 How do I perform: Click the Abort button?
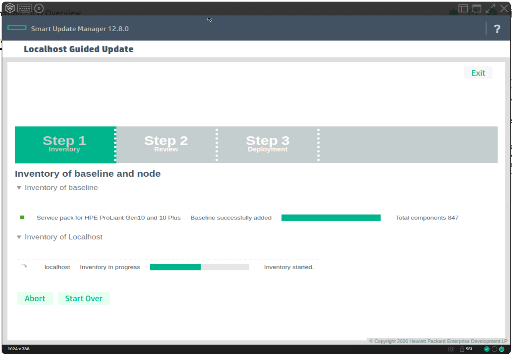pyautogui.click(x=35, y=298)
